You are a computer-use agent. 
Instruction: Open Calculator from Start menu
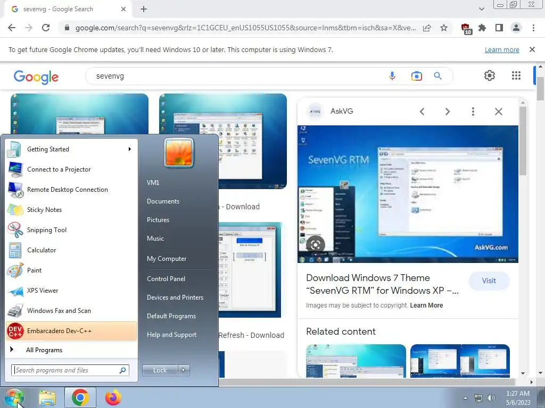coord(71,250)
